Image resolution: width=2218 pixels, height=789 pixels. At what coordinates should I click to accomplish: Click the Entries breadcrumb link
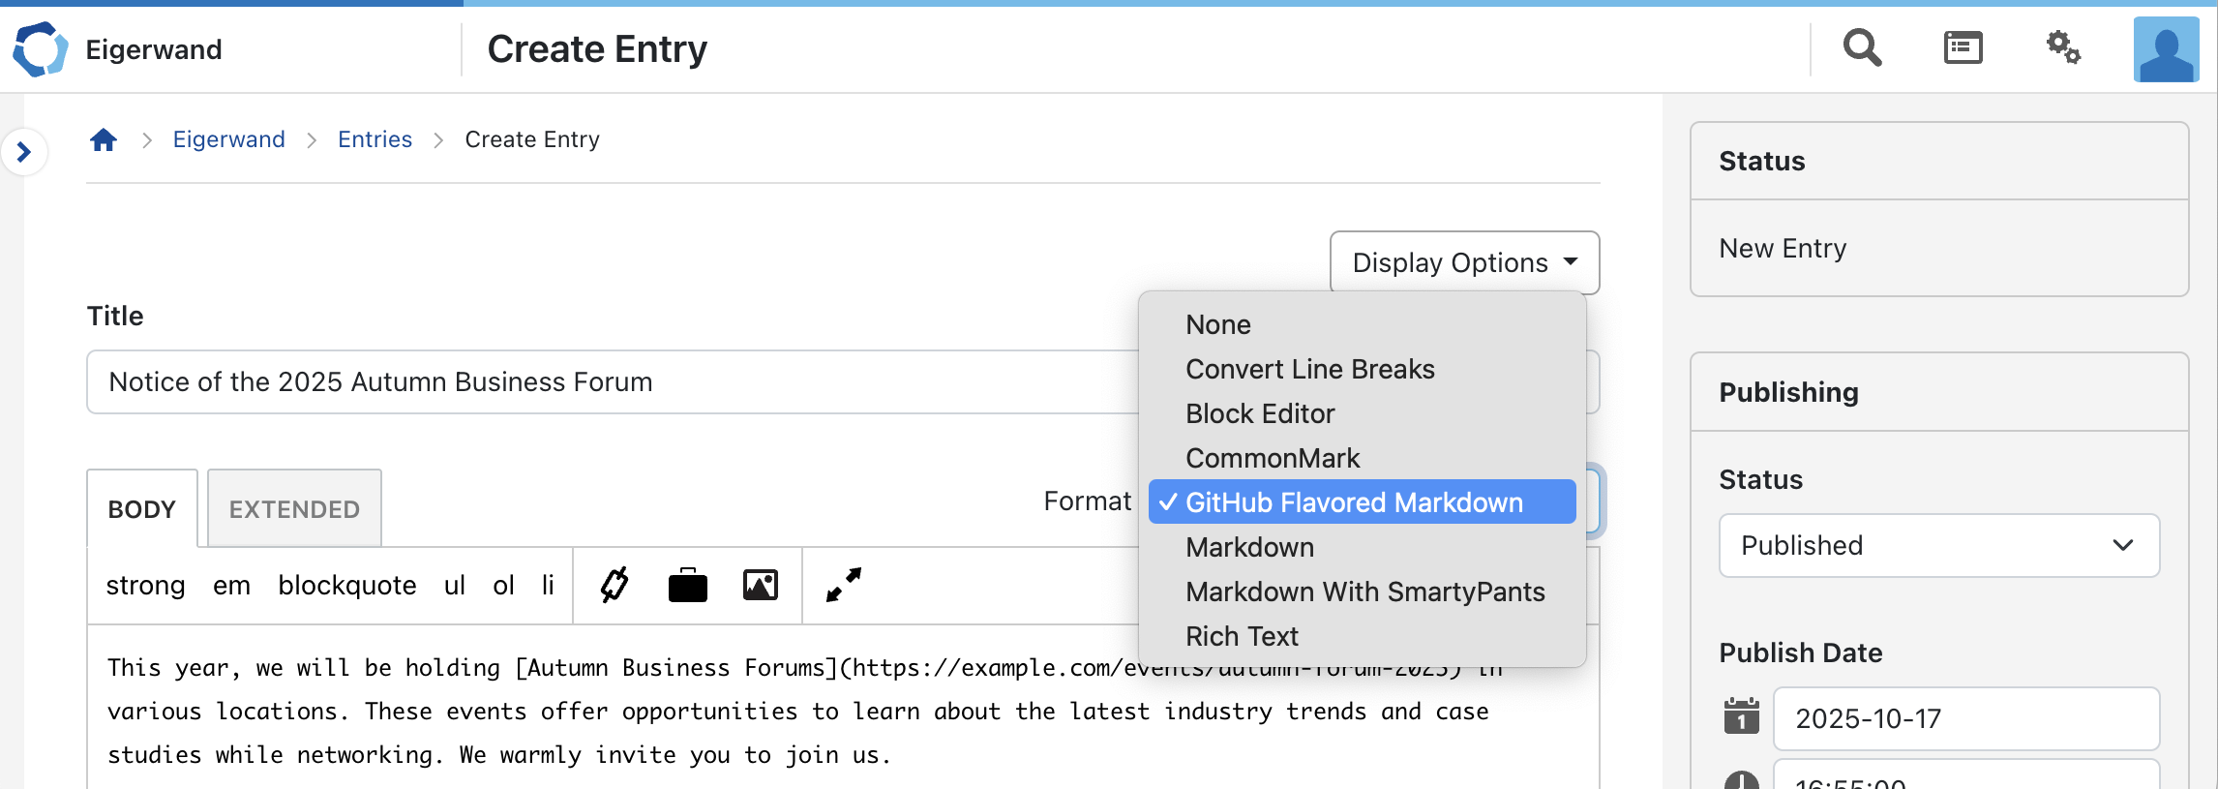(x=375, y=139)
